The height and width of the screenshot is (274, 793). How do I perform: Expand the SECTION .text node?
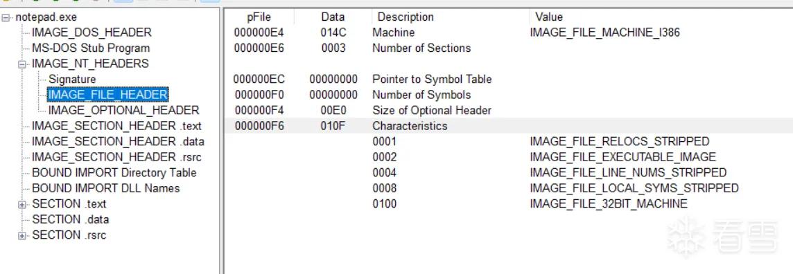(x=22, y=204)
